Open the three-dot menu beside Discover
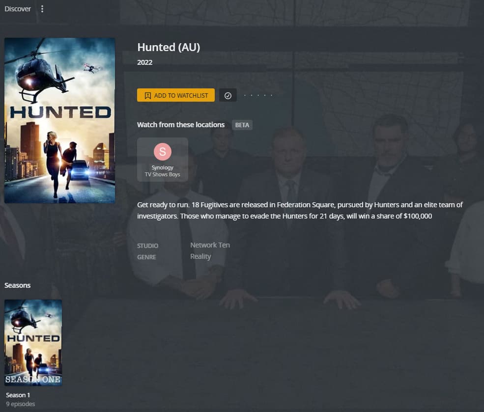The width and height of the screenshot is (484, 412). [42, 9]
